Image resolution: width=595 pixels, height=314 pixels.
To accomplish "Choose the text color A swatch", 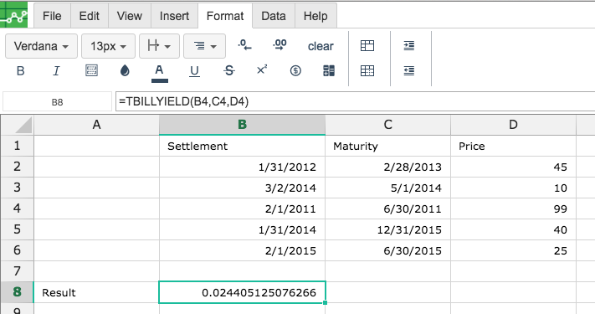I will (159, 72).
